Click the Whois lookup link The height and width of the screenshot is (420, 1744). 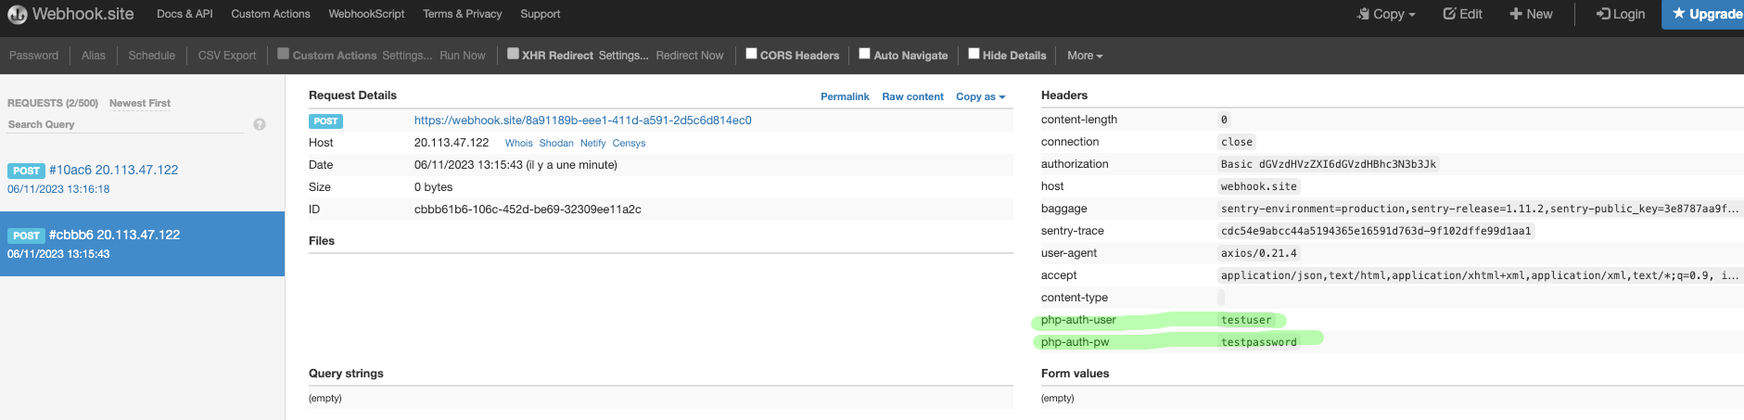(518, 143)
